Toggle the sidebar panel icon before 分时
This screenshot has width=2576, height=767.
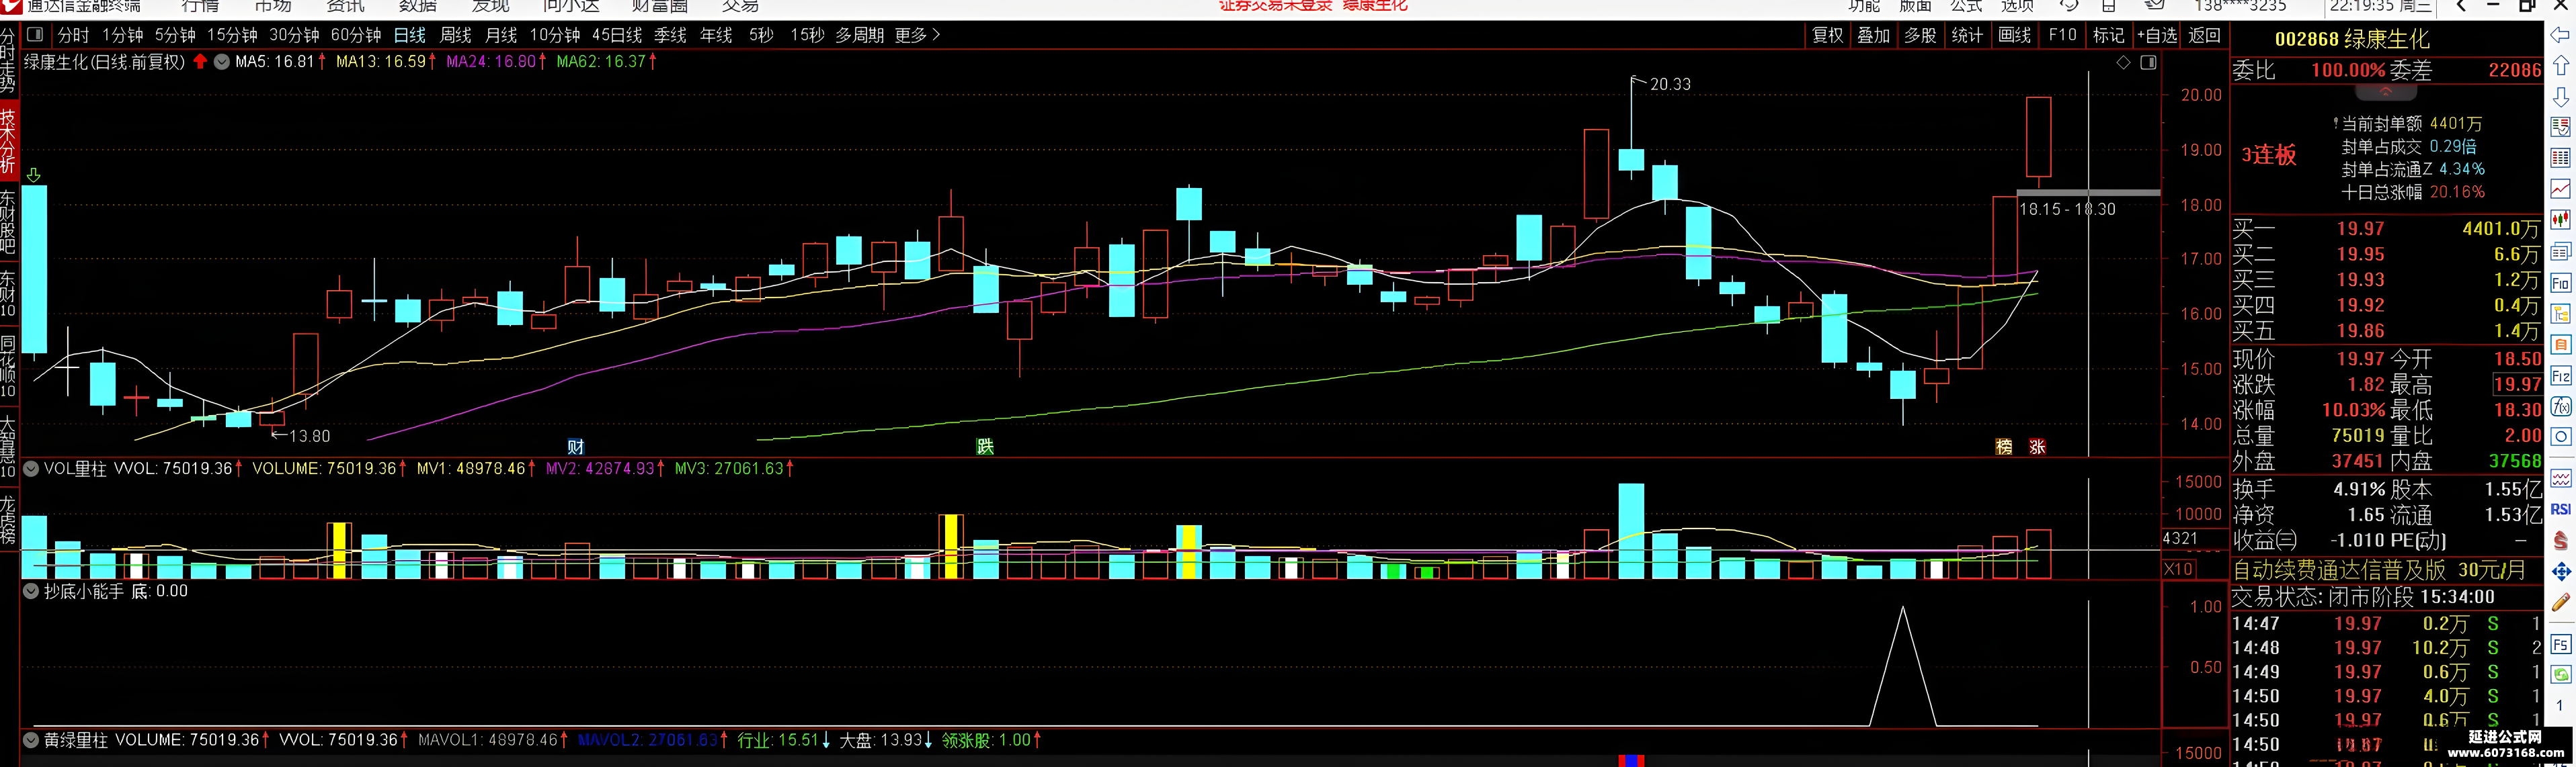(x=35, y=35)
